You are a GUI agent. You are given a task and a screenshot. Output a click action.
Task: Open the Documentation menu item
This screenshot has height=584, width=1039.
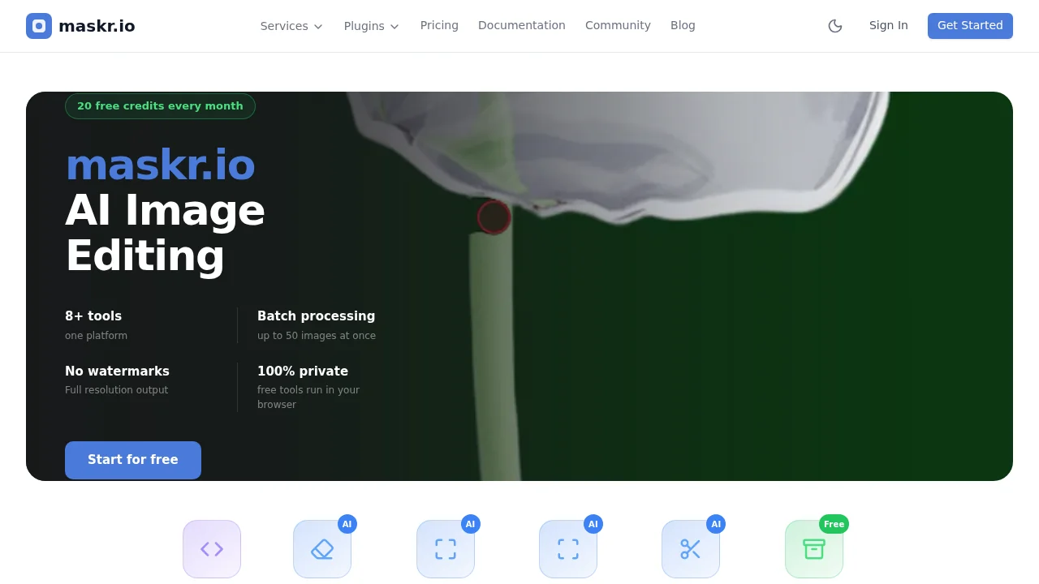pos(521,25)
